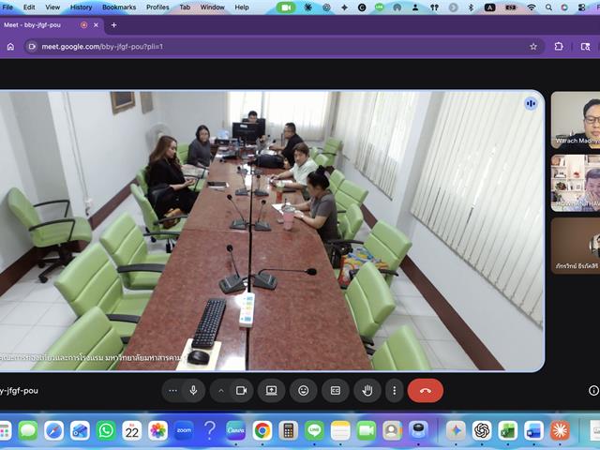Image resolution: width=600 pixels, height=450 pixels.
Task: Click the audio indicator on main video
Action: [531, 103]
